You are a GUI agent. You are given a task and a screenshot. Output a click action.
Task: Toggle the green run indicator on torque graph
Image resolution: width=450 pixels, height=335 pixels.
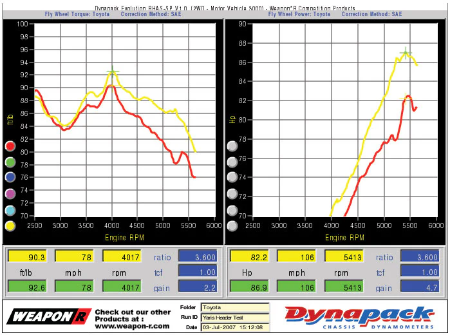pos(10,162)
